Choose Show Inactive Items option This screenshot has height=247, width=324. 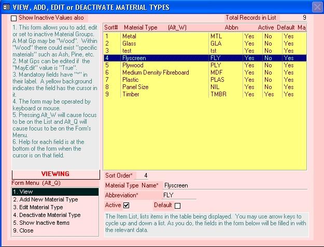(x=55, y=223)
